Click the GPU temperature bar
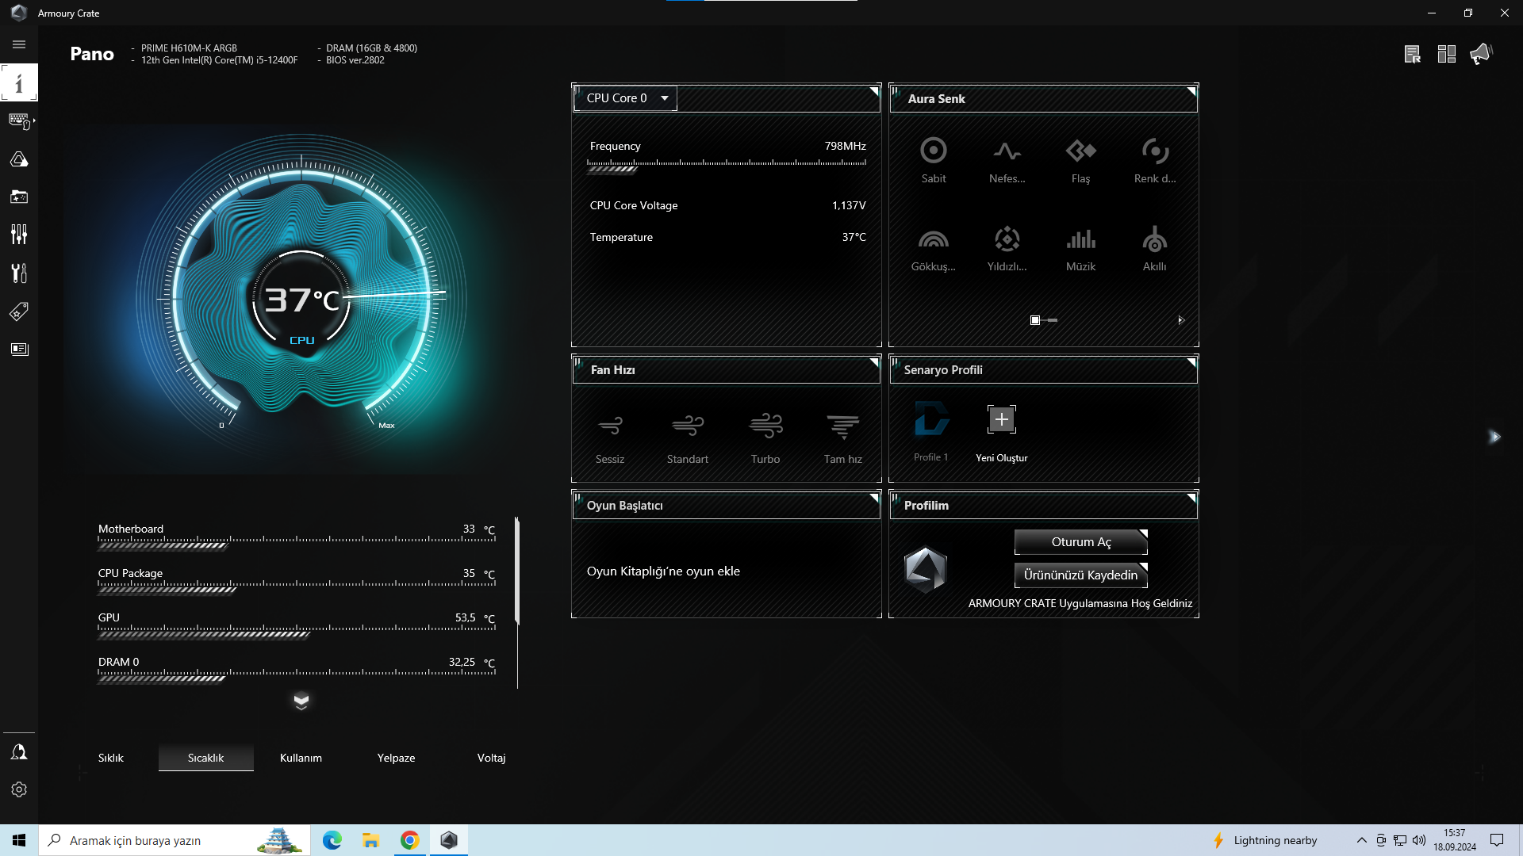Screen dimensions: 1523x856 point(297,631)
